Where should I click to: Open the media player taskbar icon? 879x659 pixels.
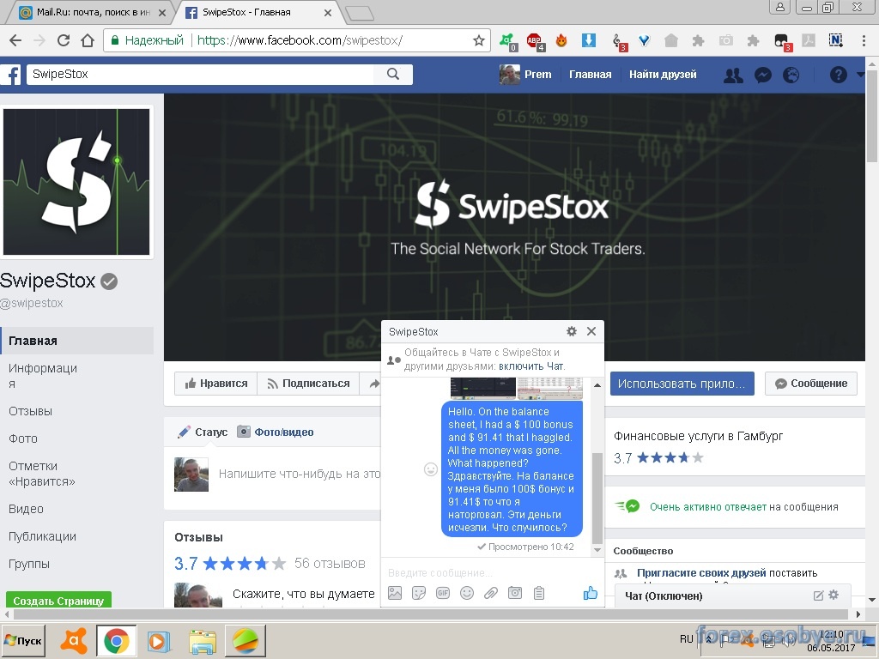point(159,641)
